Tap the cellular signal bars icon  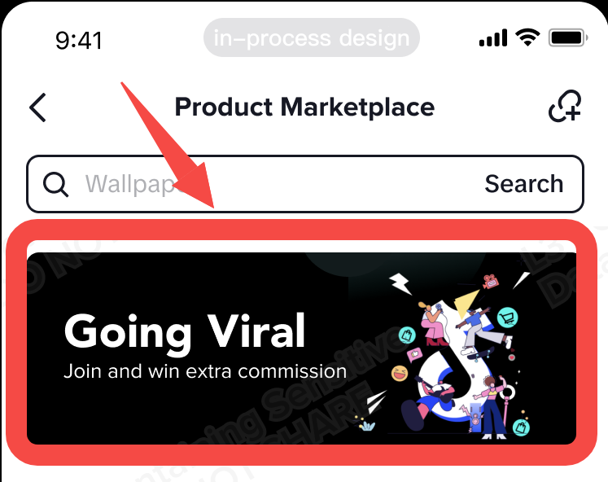pos(493,38)
